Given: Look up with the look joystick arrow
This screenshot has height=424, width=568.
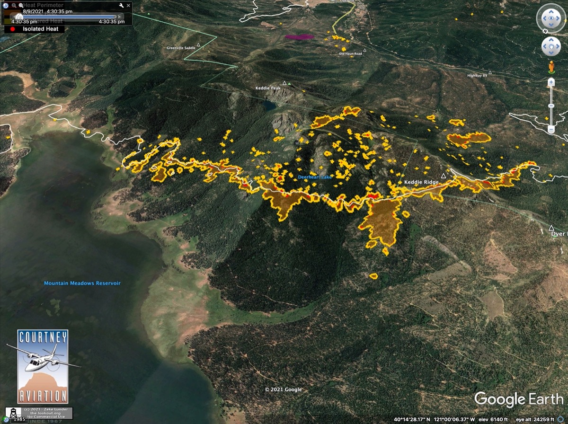Looking at the screenshot, I should coord(551,11).
